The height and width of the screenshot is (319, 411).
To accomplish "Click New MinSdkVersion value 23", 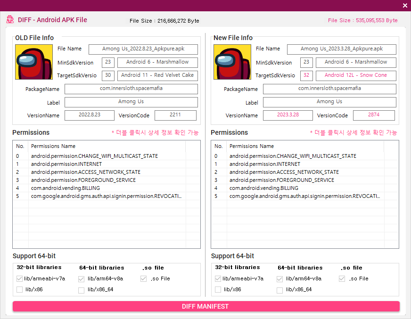I will click(306, 62).
